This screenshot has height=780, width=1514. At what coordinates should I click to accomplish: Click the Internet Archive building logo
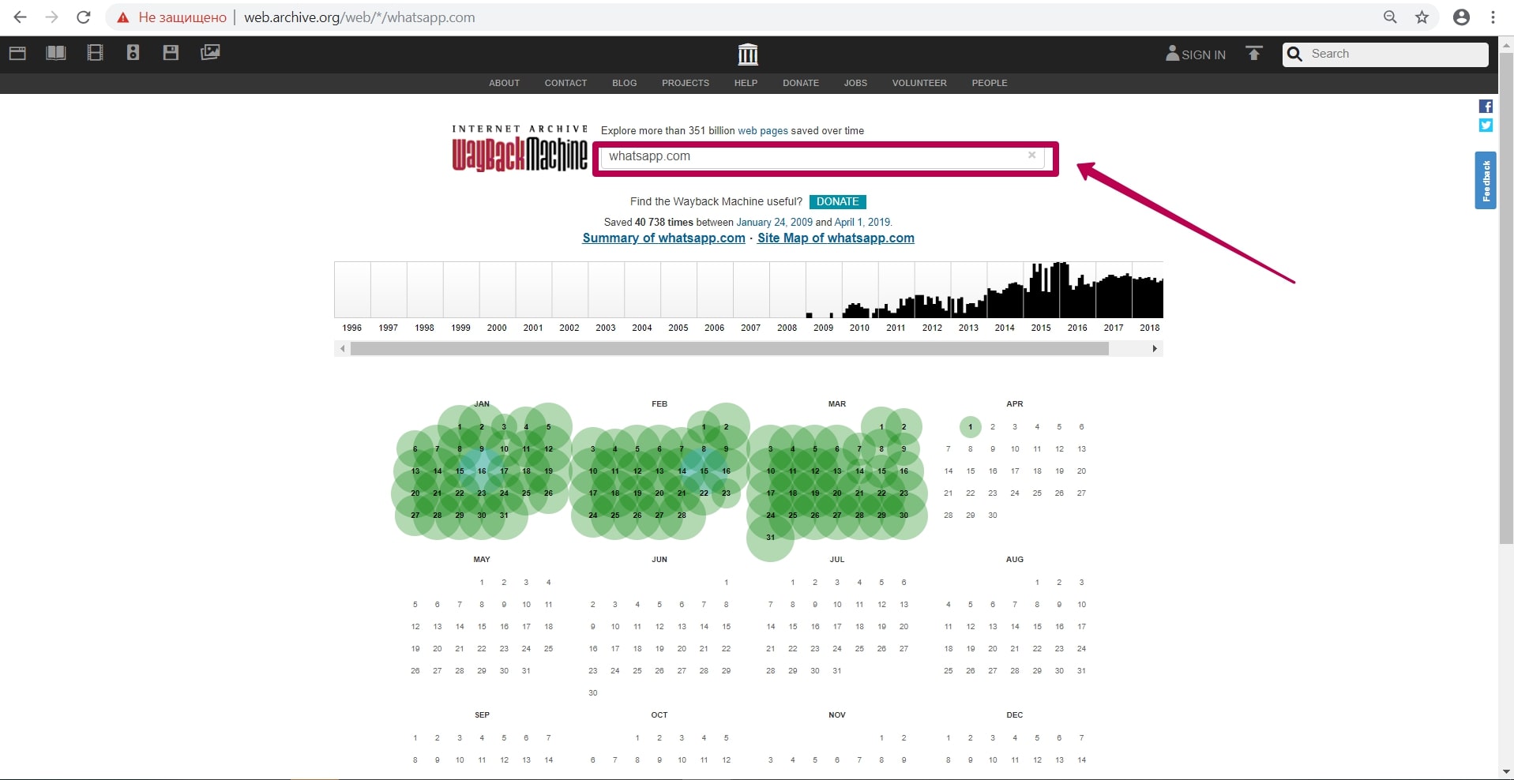(x=747, y=54)
